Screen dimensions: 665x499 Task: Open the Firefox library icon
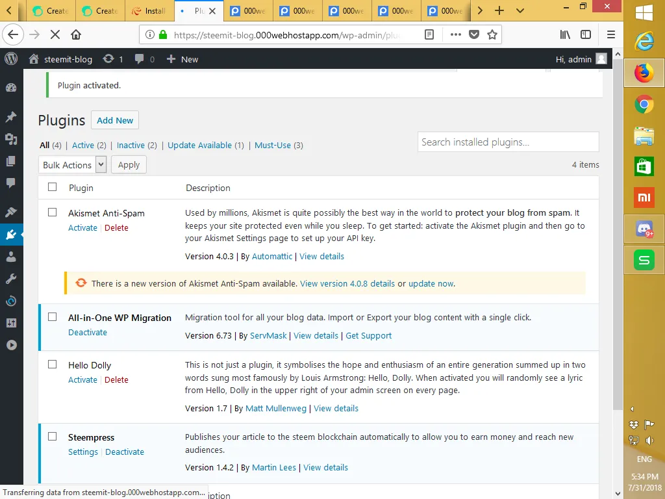[565, 35]
